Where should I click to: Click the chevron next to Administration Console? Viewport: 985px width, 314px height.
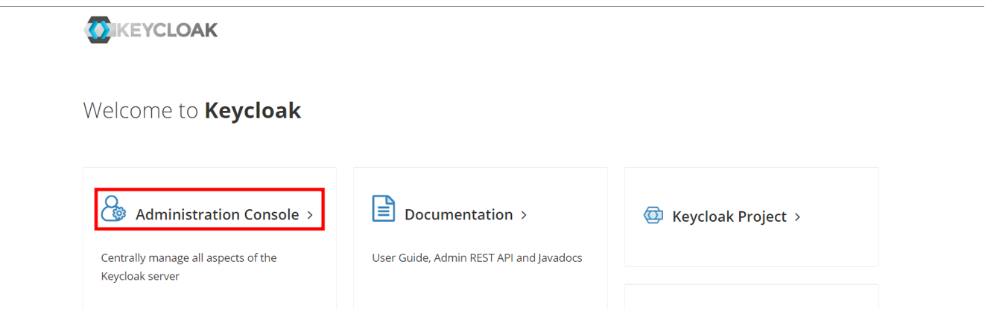point(310,215)
